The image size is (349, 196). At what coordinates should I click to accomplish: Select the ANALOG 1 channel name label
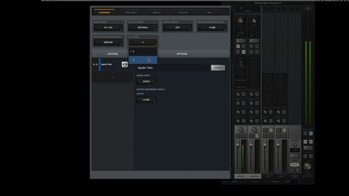point(240,176)
